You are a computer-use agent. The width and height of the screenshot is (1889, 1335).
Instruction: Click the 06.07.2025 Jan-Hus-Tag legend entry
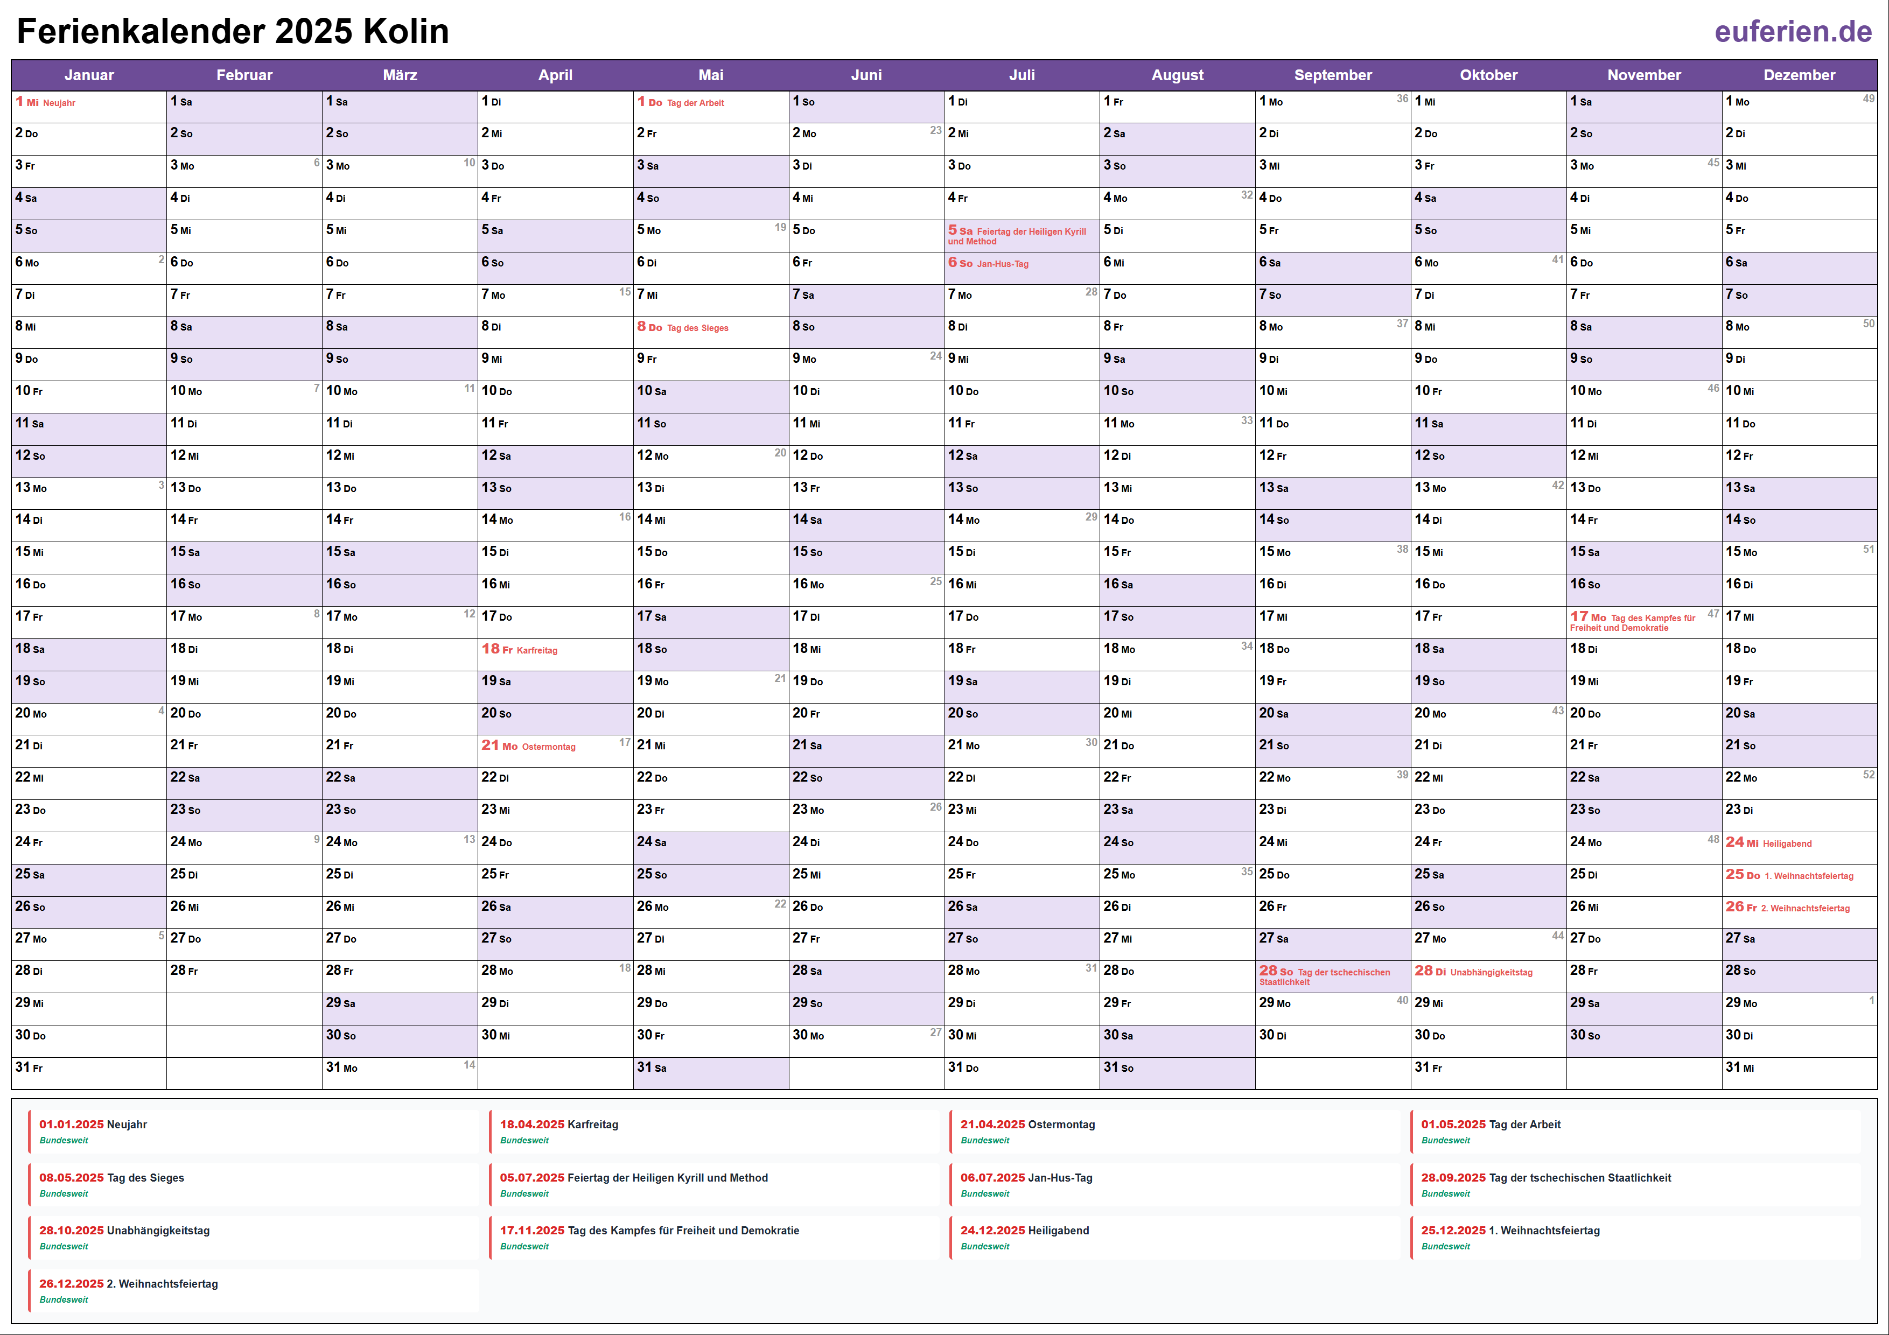click(1175, 1184)
